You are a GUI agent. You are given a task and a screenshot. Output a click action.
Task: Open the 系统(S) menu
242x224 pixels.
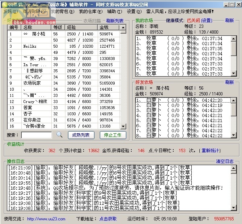pyautogui.click(x=10, y=12)
